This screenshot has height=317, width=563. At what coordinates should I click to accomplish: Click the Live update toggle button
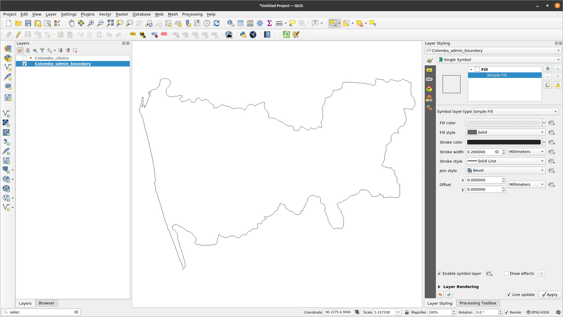(509, 294)
